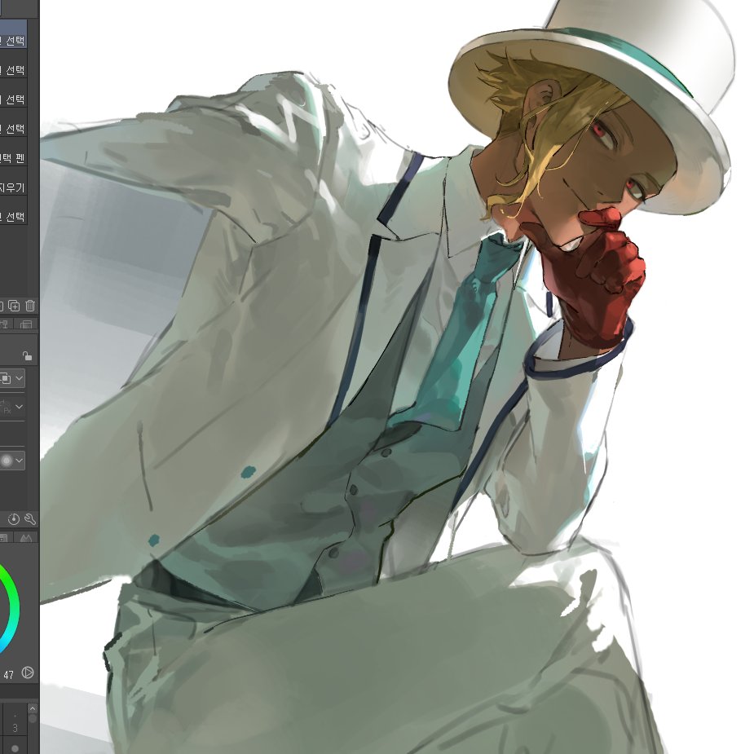Open the overlapping squares dropdown

(x=12, y=378)
